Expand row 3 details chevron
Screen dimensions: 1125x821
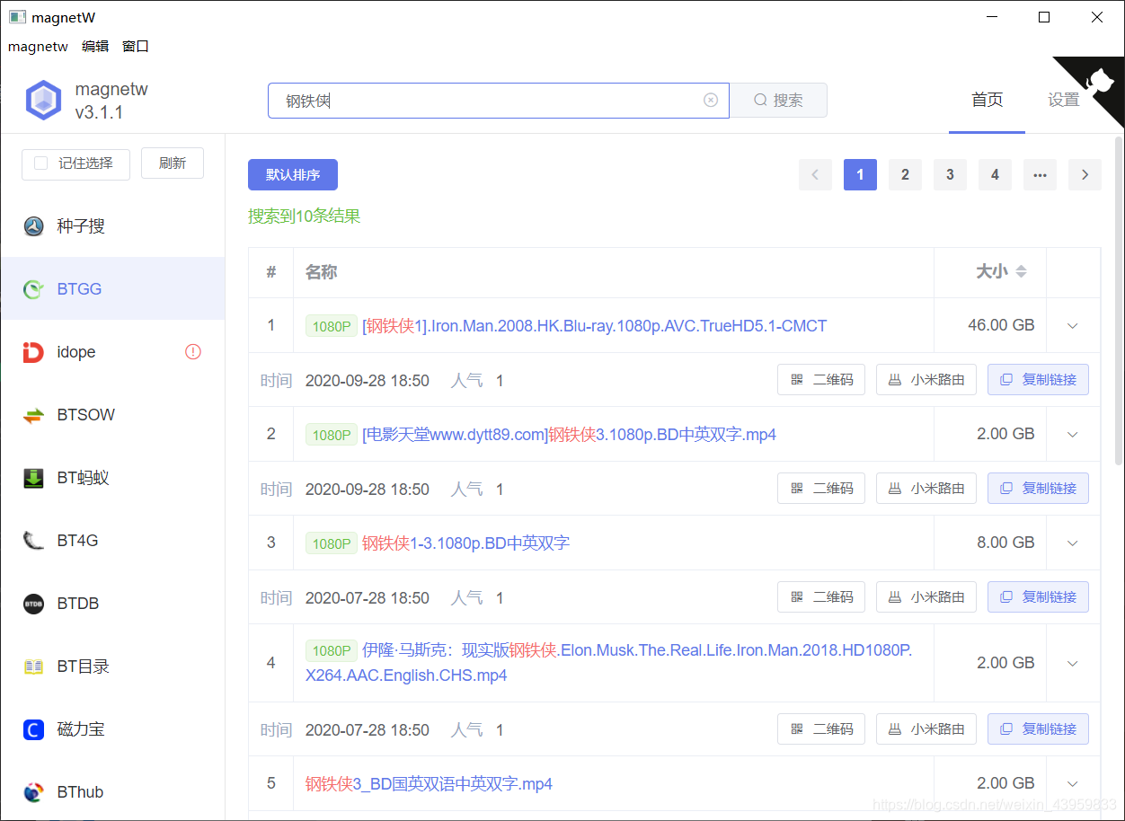pos(1072,543)
